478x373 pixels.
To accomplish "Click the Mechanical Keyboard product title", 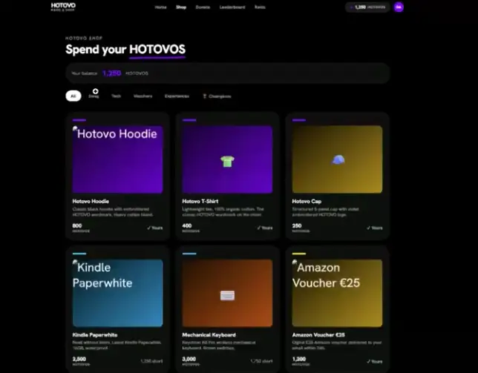I will pos(209,335).
